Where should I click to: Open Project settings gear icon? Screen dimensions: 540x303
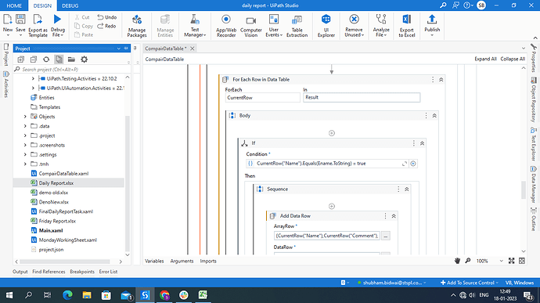tap(84, 60)
